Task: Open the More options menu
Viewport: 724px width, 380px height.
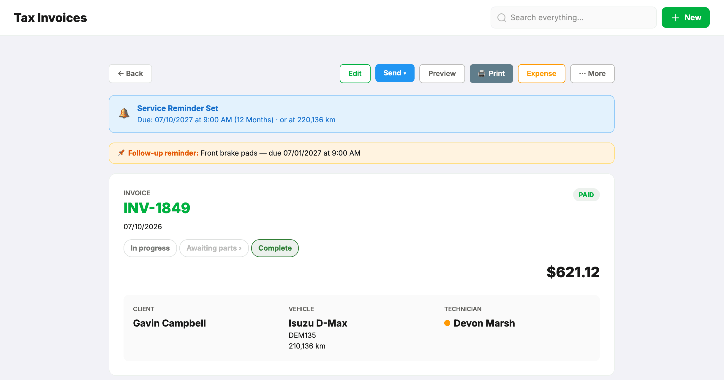Action: point(592,74)
